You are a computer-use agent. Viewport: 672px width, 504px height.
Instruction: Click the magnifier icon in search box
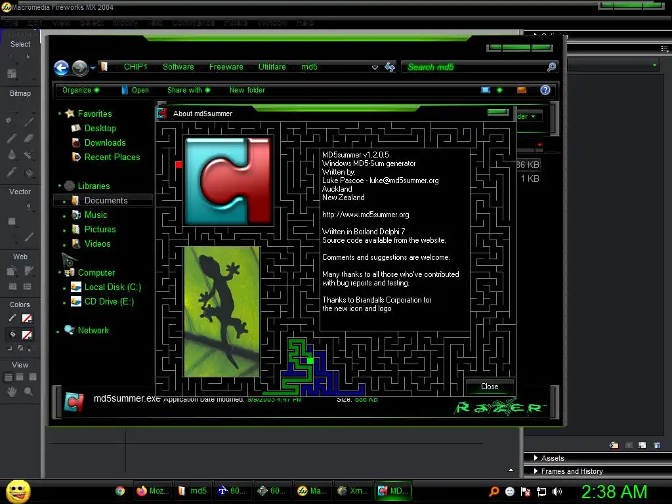[551, 67]
